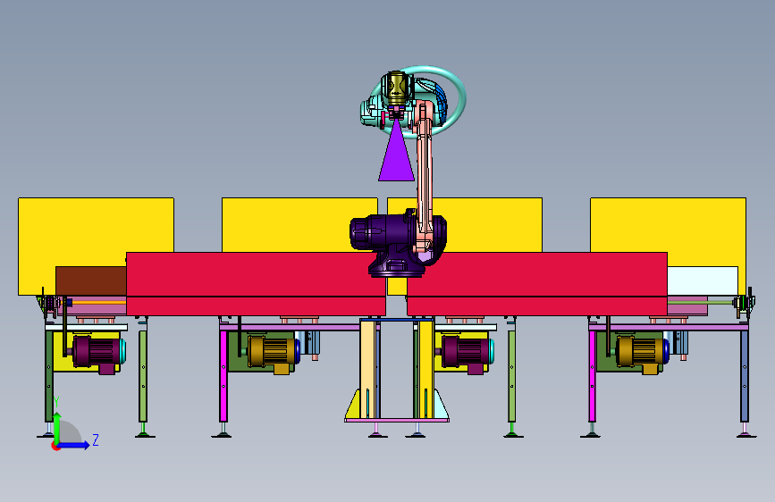Screen dimensions: 775x502
Task: Select the brass spray gun head
Action: coord(396,88)
